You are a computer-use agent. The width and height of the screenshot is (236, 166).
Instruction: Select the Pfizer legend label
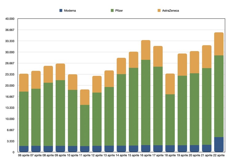point(119,10)
